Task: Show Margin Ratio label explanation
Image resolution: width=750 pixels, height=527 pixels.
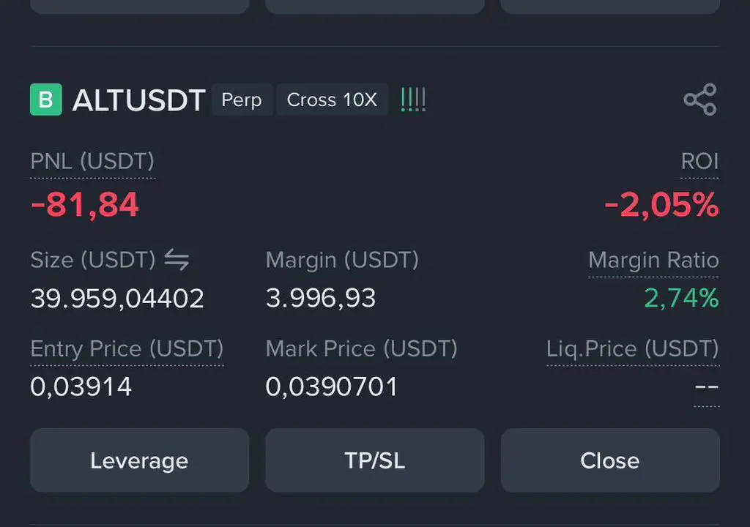Action: (653, 260)
